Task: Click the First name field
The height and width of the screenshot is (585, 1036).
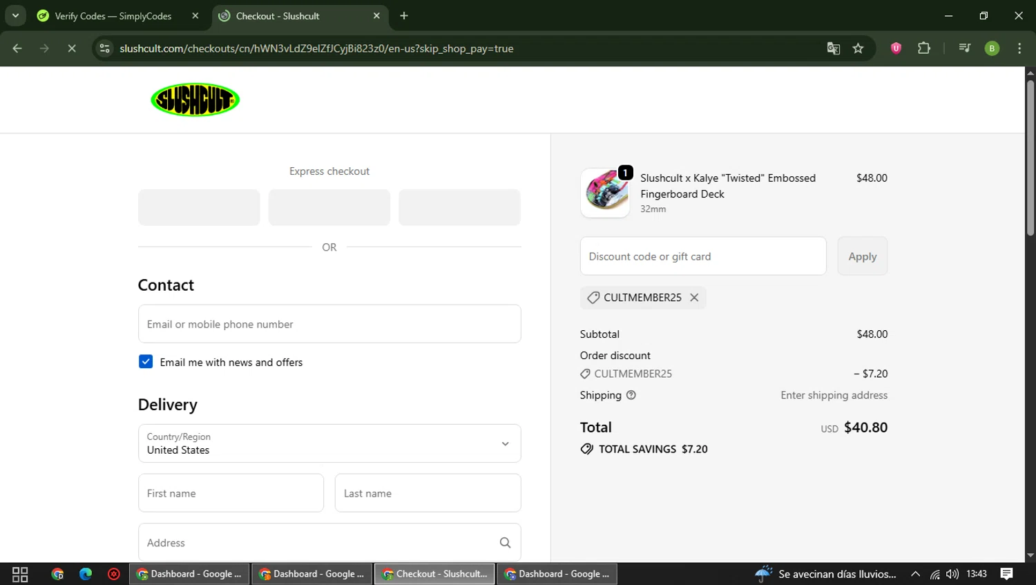Action: coord(231,493)
